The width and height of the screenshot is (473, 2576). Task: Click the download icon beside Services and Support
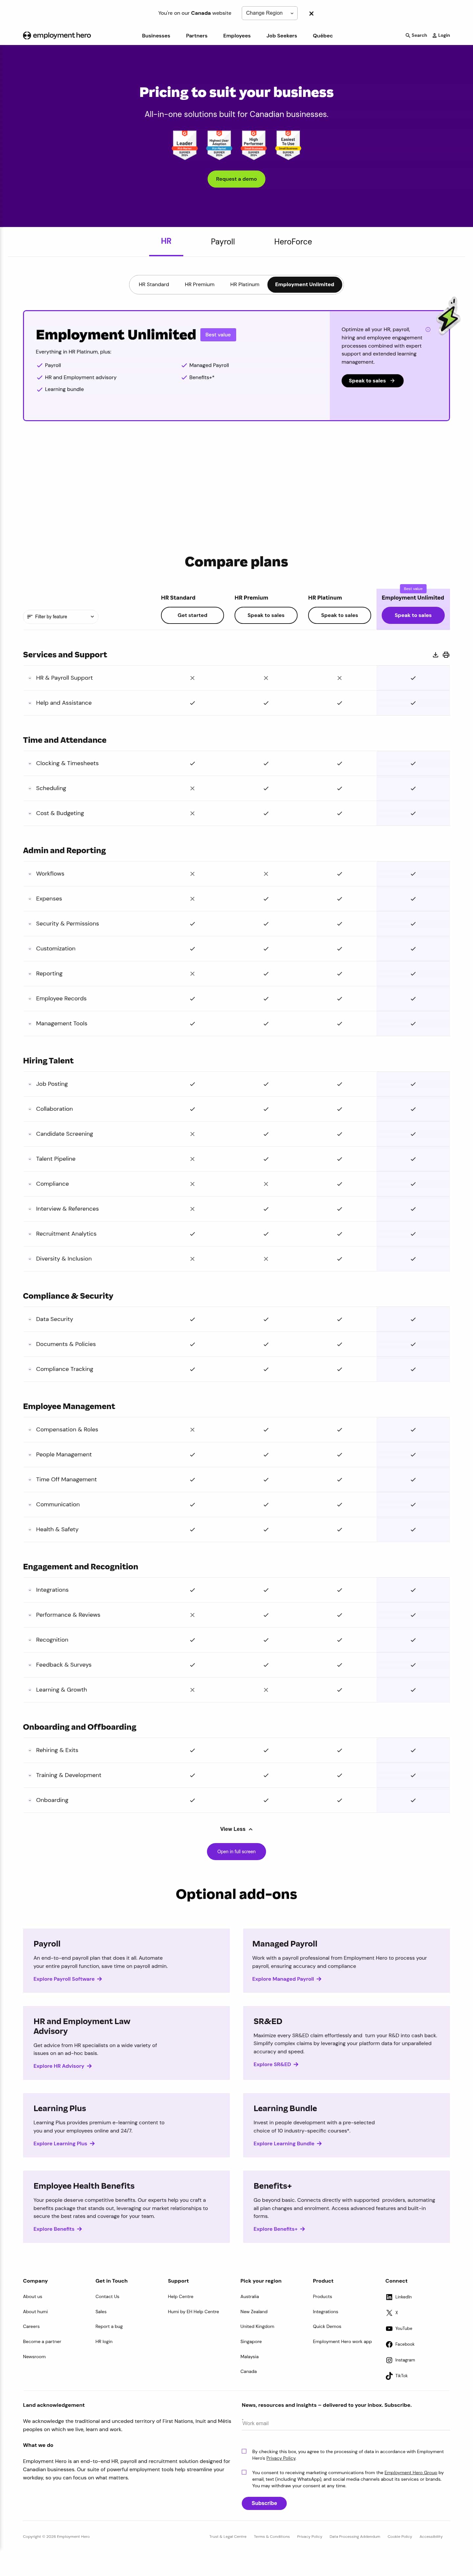tap(435, 655)
